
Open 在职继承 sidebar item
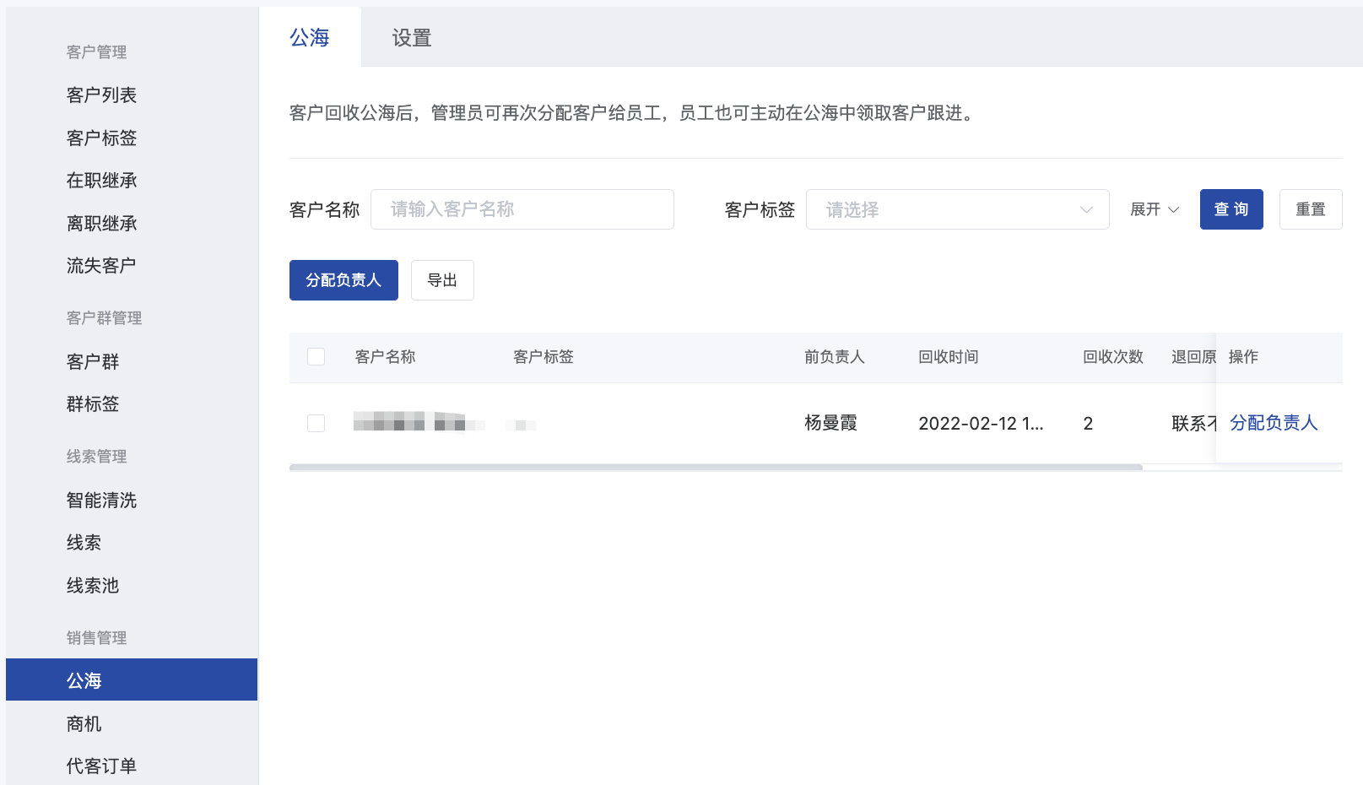(101, 181)
